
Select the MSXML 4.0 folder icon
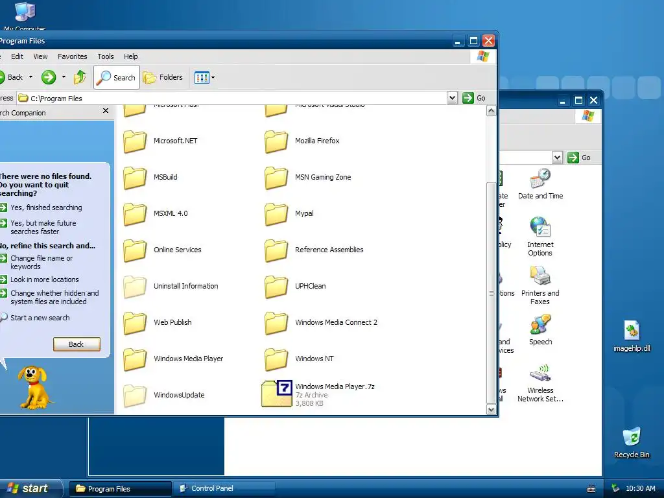click(135, 214)
